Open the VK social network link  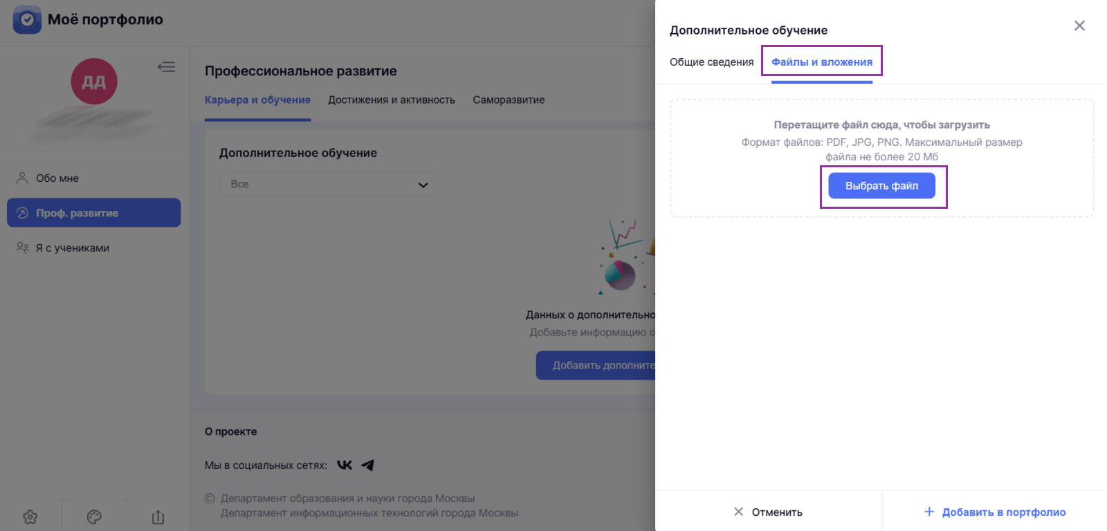(x=345, y=465)
